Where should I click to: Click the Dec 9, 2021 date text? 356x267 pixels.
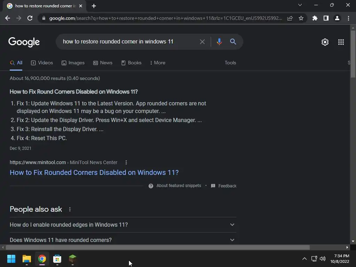point(21,148)
